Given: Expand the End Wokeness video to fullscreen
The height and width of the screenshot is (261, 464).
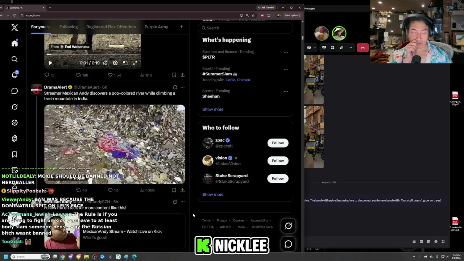Looking at the screenshot, I should 135,63.
